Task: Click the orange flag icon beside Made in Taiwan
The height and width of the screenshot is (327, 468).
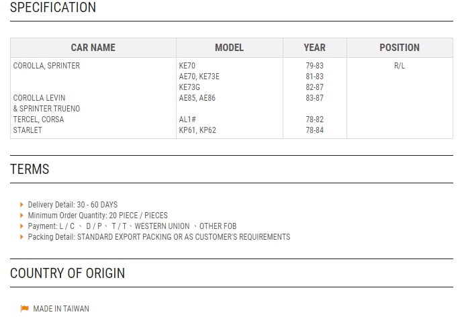Action: (24, 308)
